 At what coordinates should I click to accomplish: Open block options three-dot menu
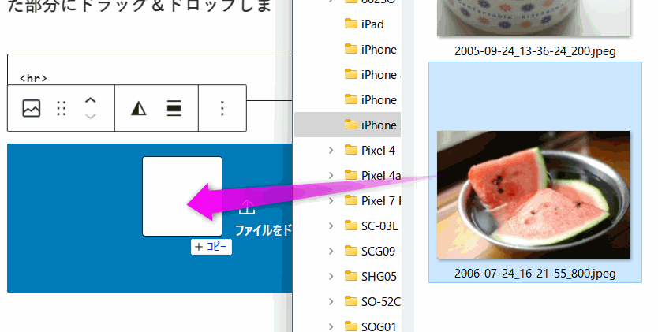pyautogui.click(x=222, y=109)
